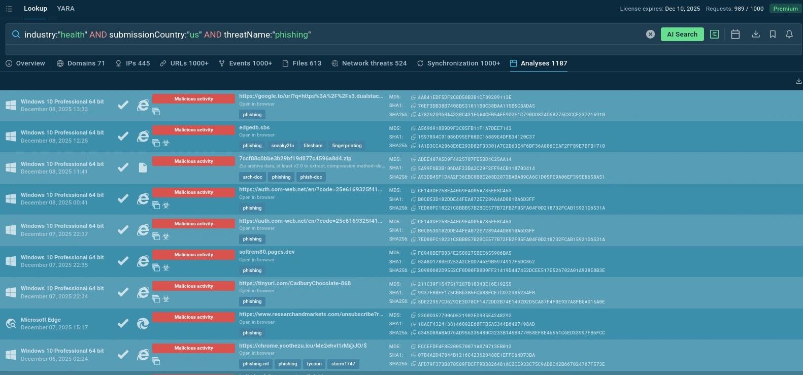
Task: Open the notification bell for this query
Action: point(789,34)
